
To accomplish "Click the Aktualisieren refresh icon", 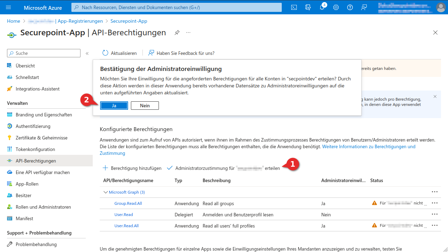I will tap(105, 53).
